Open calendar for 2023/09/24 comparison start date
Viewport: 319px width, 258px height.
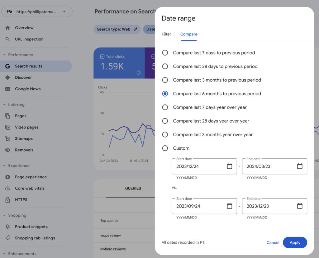(x=230, y=206)
